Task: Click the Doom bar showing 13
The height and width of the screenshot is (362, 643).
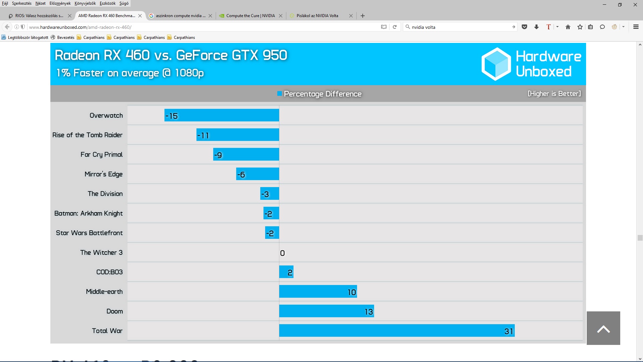Action: coord(327,311)
